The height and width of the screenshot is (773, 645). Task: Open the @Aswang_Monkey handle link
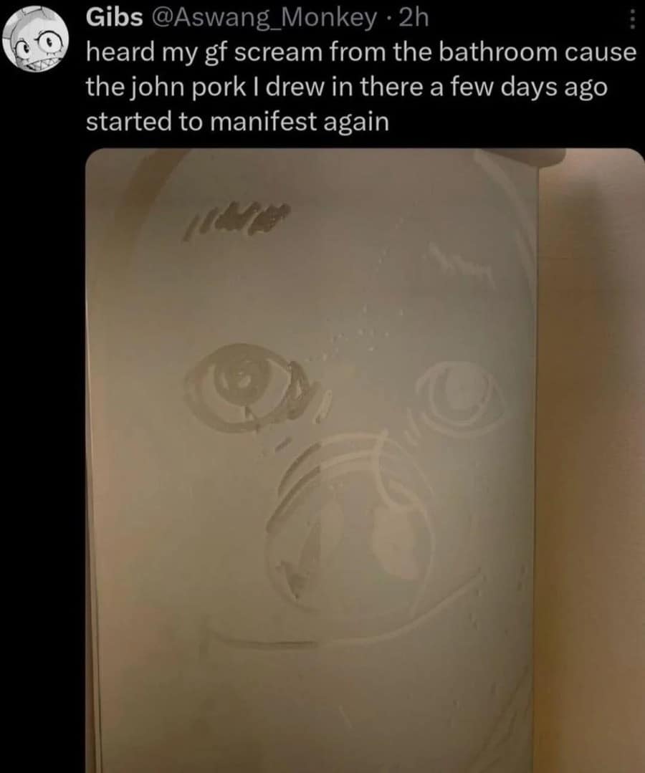pyautogui.click(x=262, y=18)
